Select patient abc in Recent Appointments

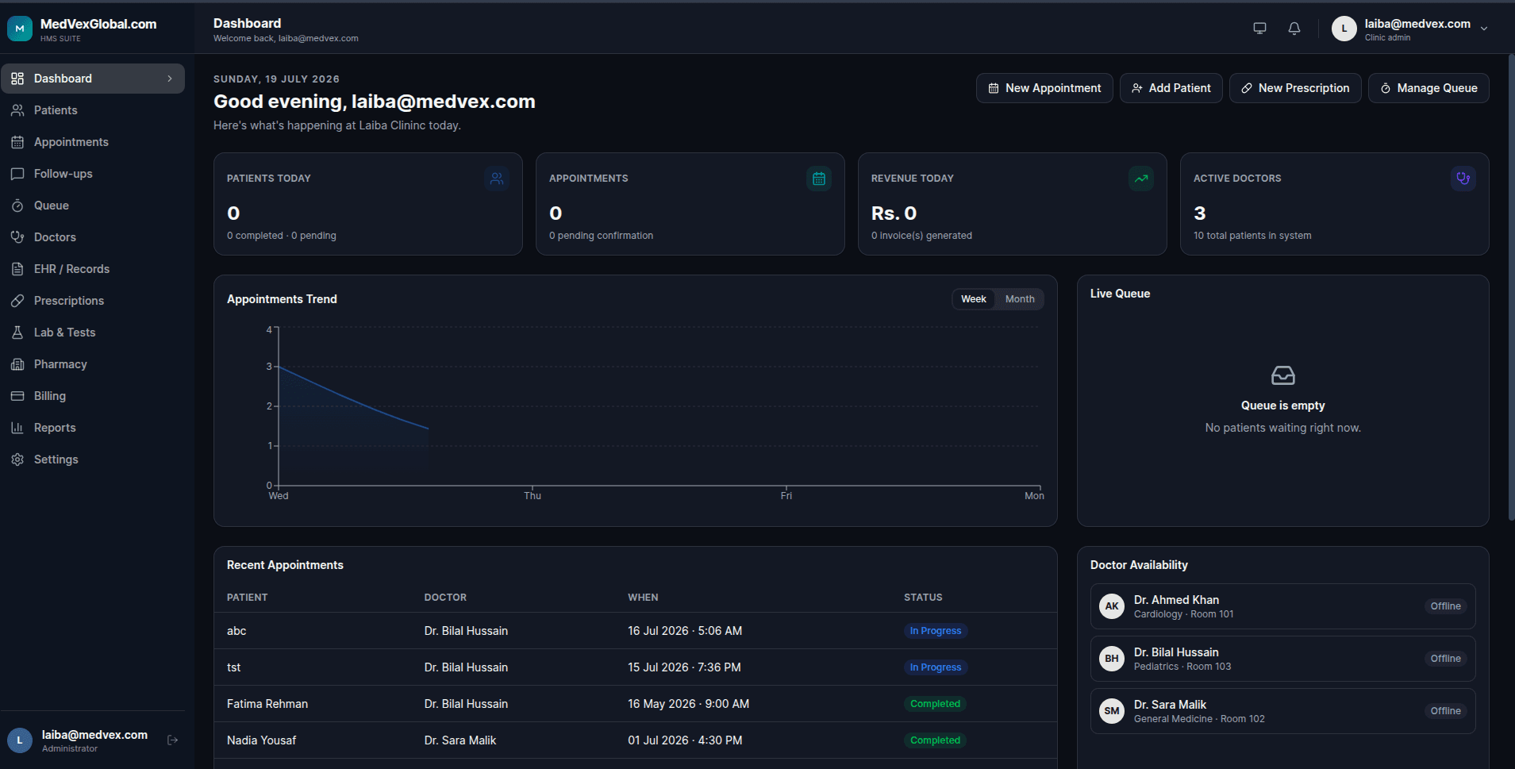(x=236, y=631)
